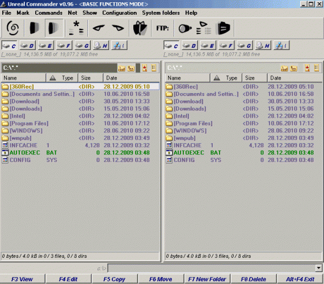This screenshot has height=284, width=324.
Task: Click the left-pointing arrow toolbar icon
Action: click(98, 28)
